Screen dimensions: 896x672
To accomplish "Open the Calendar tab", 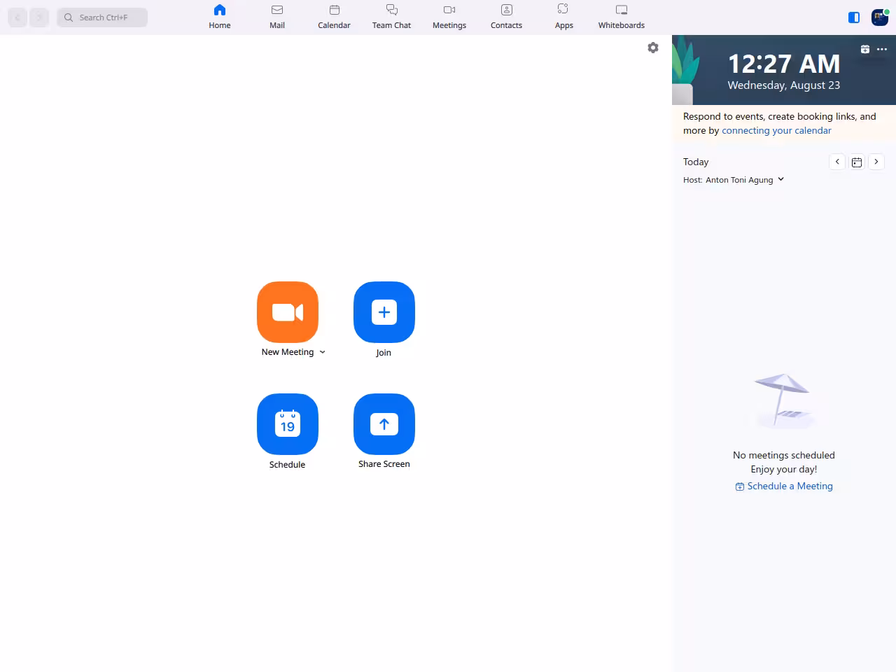I will (335, 17).
